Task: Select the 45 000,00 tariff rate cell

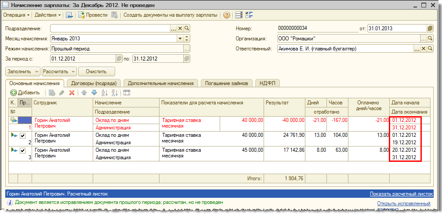Action: pyautogui.click(x=242, y=154)
